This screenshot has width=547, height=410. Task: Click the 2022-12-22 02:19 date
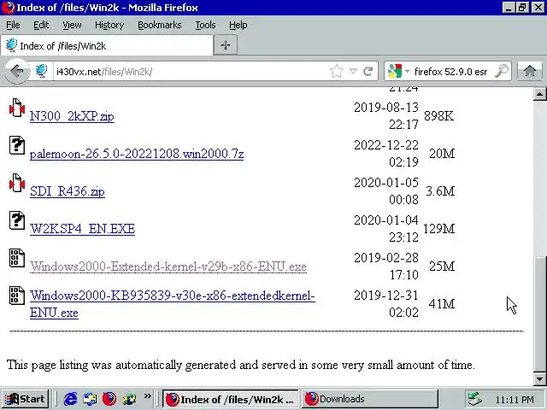[x=386, y=154]
